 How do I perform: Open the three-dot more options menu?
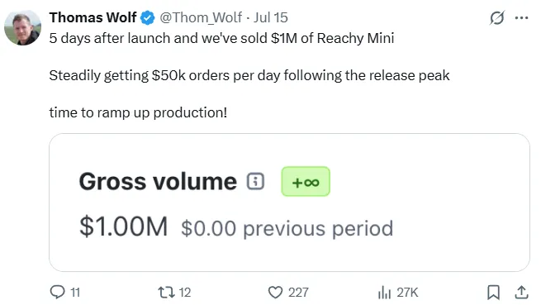521,17
